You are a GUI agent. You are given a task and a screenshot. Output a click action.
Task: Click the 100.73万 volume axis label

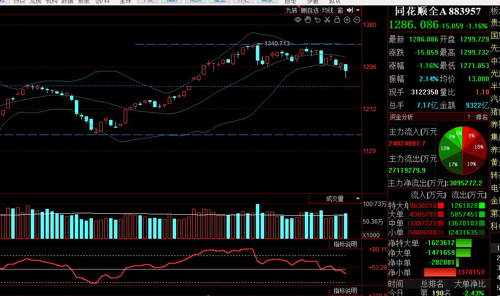pyautogui.click(x=374, y=204)
